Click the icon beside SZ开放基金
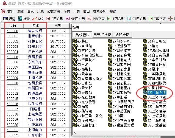 [x=145, y=125]
